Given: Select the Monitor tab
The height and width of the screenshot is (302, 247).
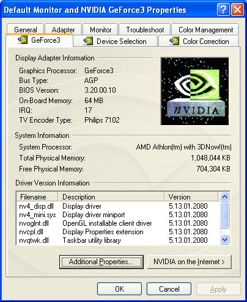Looking at the screenshot, I should 100,30.
